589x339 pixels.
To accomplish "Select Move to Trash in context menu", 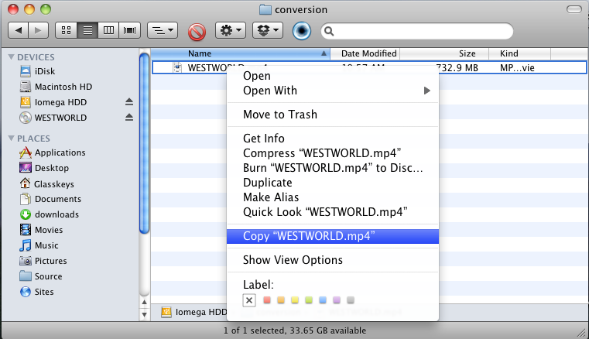I will point(279,115).
